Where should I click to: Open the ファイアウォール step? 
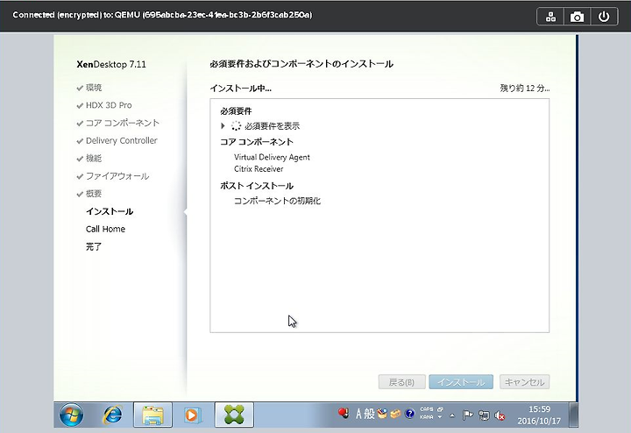117,176
